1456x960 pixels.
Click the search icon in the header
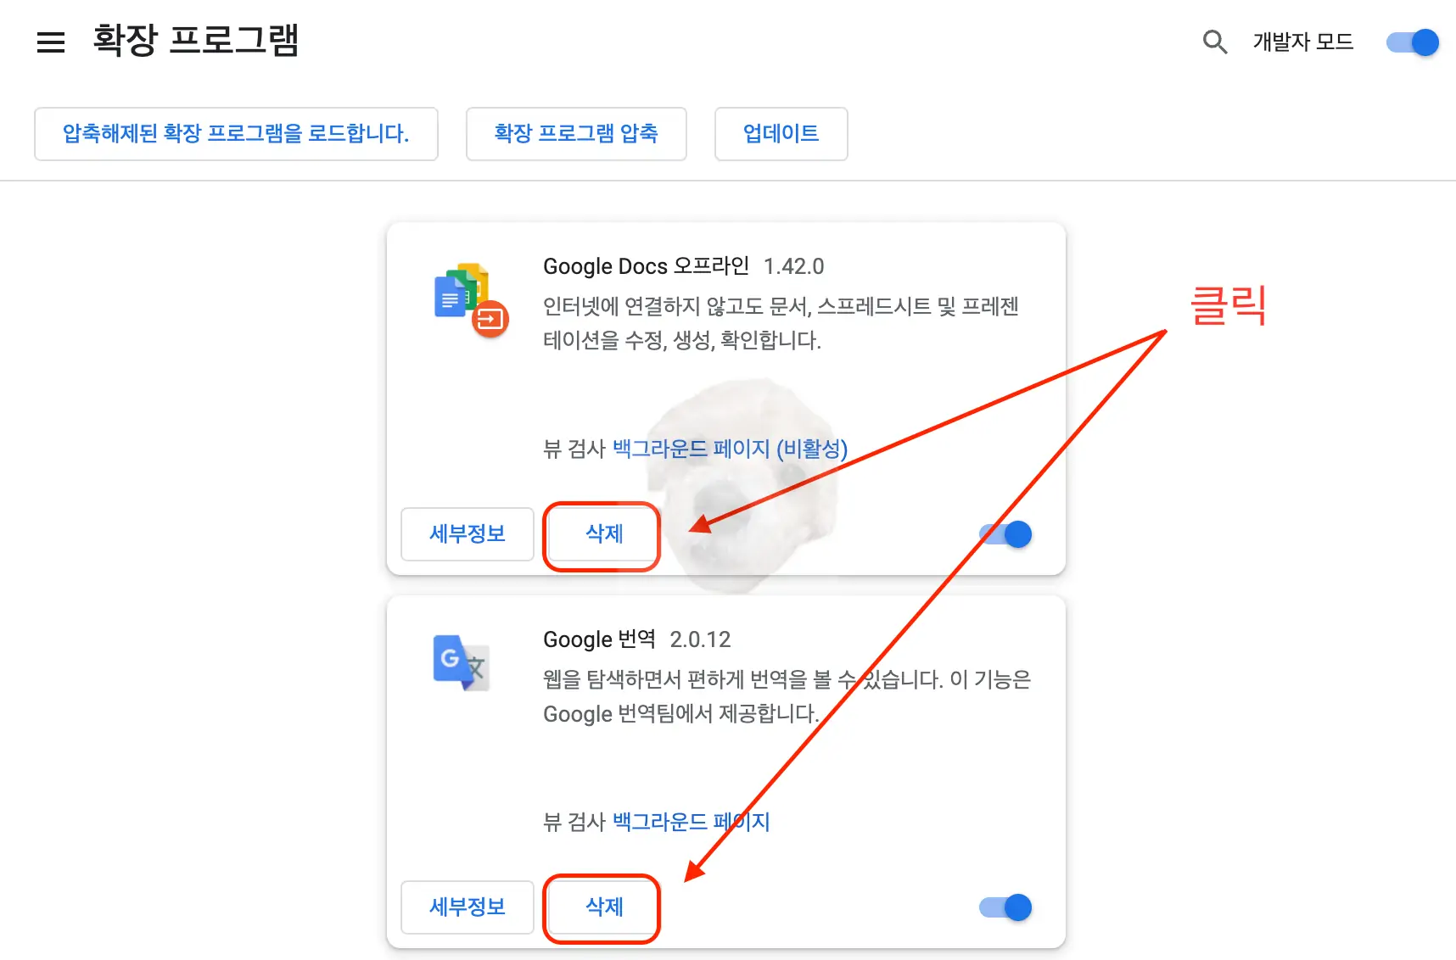1215,42
